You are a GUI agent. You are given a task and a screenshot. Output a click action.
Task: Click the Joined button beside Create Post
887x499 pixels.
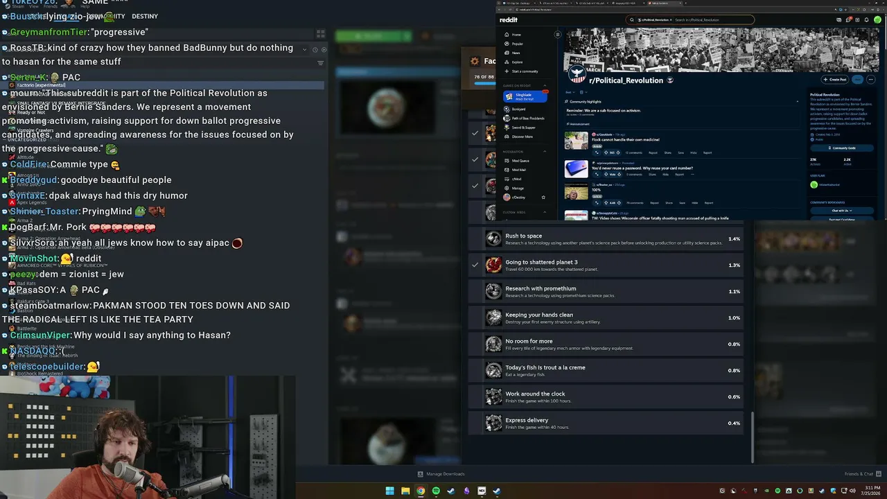tap(858, 80)
